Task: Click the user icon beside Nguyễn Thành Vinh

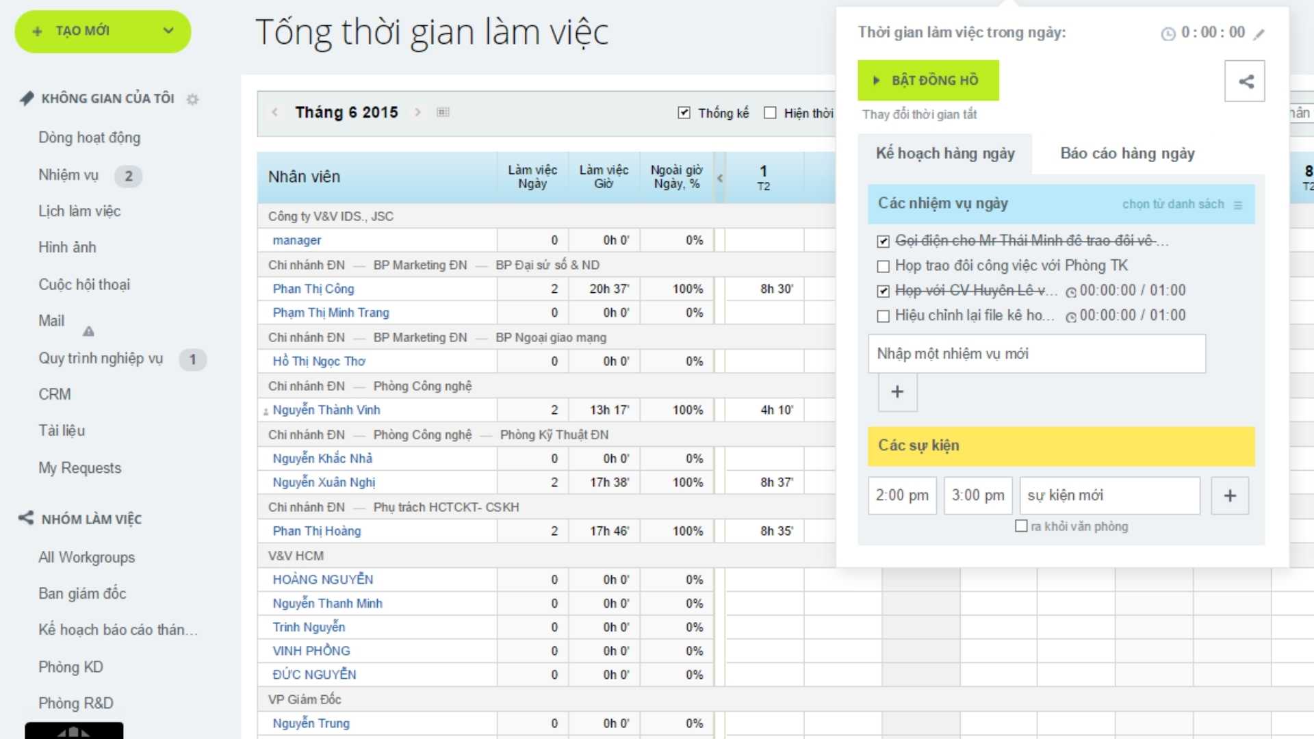Action: (x=266, y=412)
